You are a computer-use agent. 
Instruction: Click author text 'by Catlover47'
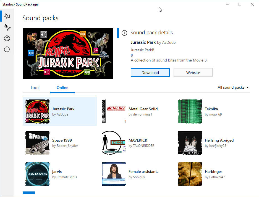pyautogui.click(x=215, y=177)
